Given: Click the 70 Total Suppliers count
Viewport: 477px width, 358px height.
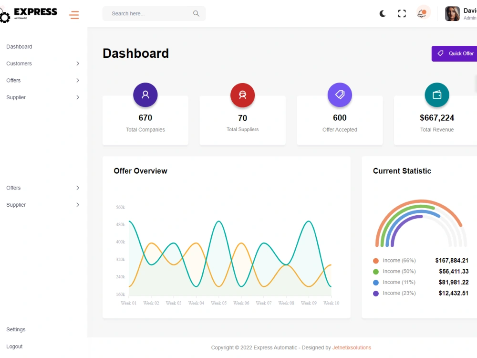Looking at the screenshot, I should (x=242, y=118).
